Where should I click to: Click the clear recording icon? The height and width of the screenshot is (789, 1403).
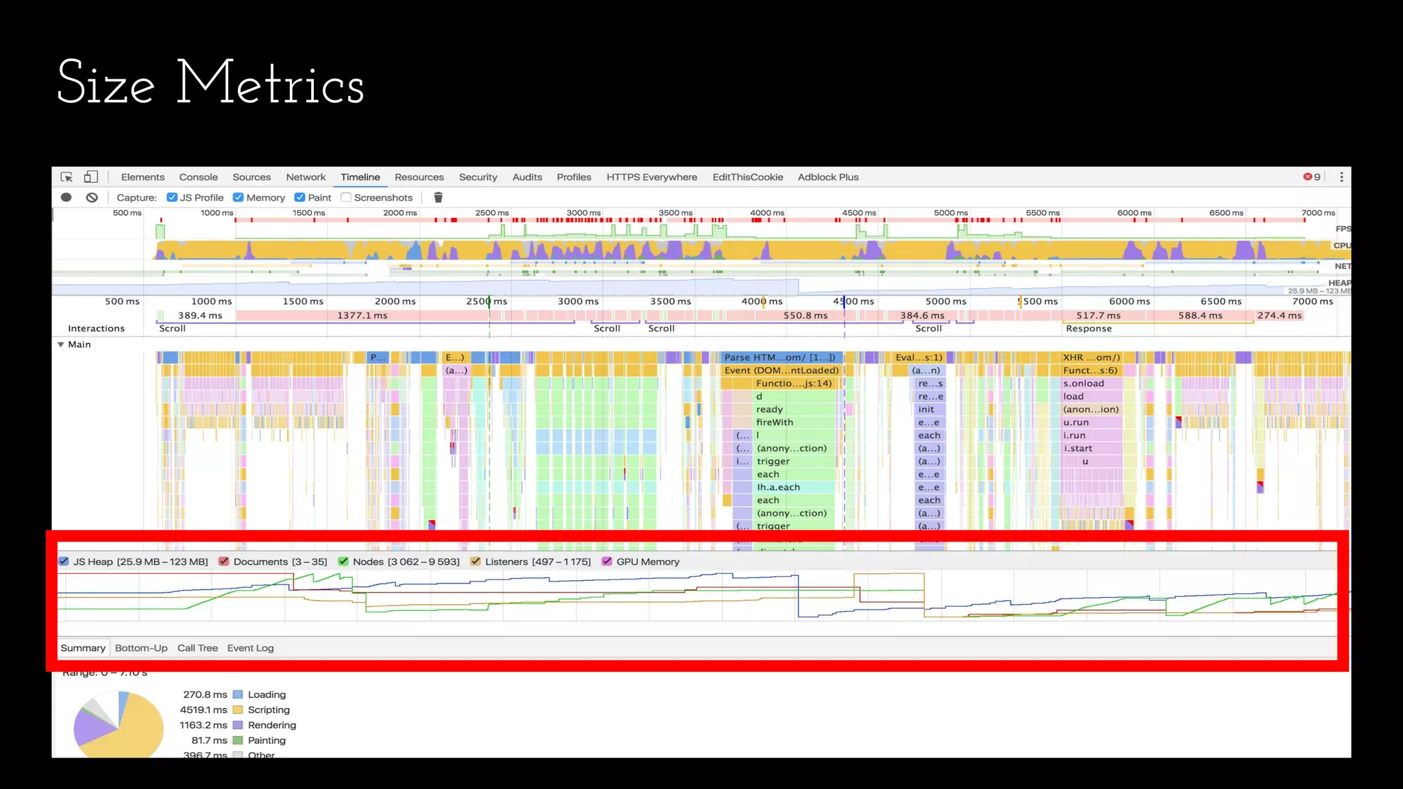pyautogui.click(x=92, y=197)
